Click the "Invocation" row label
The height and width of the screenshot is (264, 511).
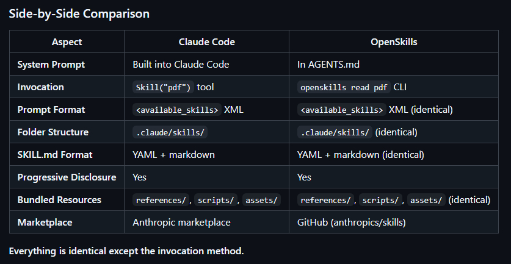[x=40, y=87]
